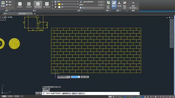175x98 pixels.
Task: Open the hatch background color dropdown
Action: point(68,7)
